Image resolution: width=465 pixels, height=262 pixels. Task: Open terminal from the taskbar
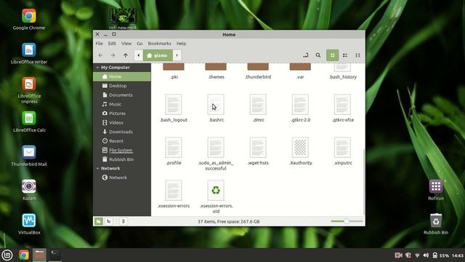point(55,255)
